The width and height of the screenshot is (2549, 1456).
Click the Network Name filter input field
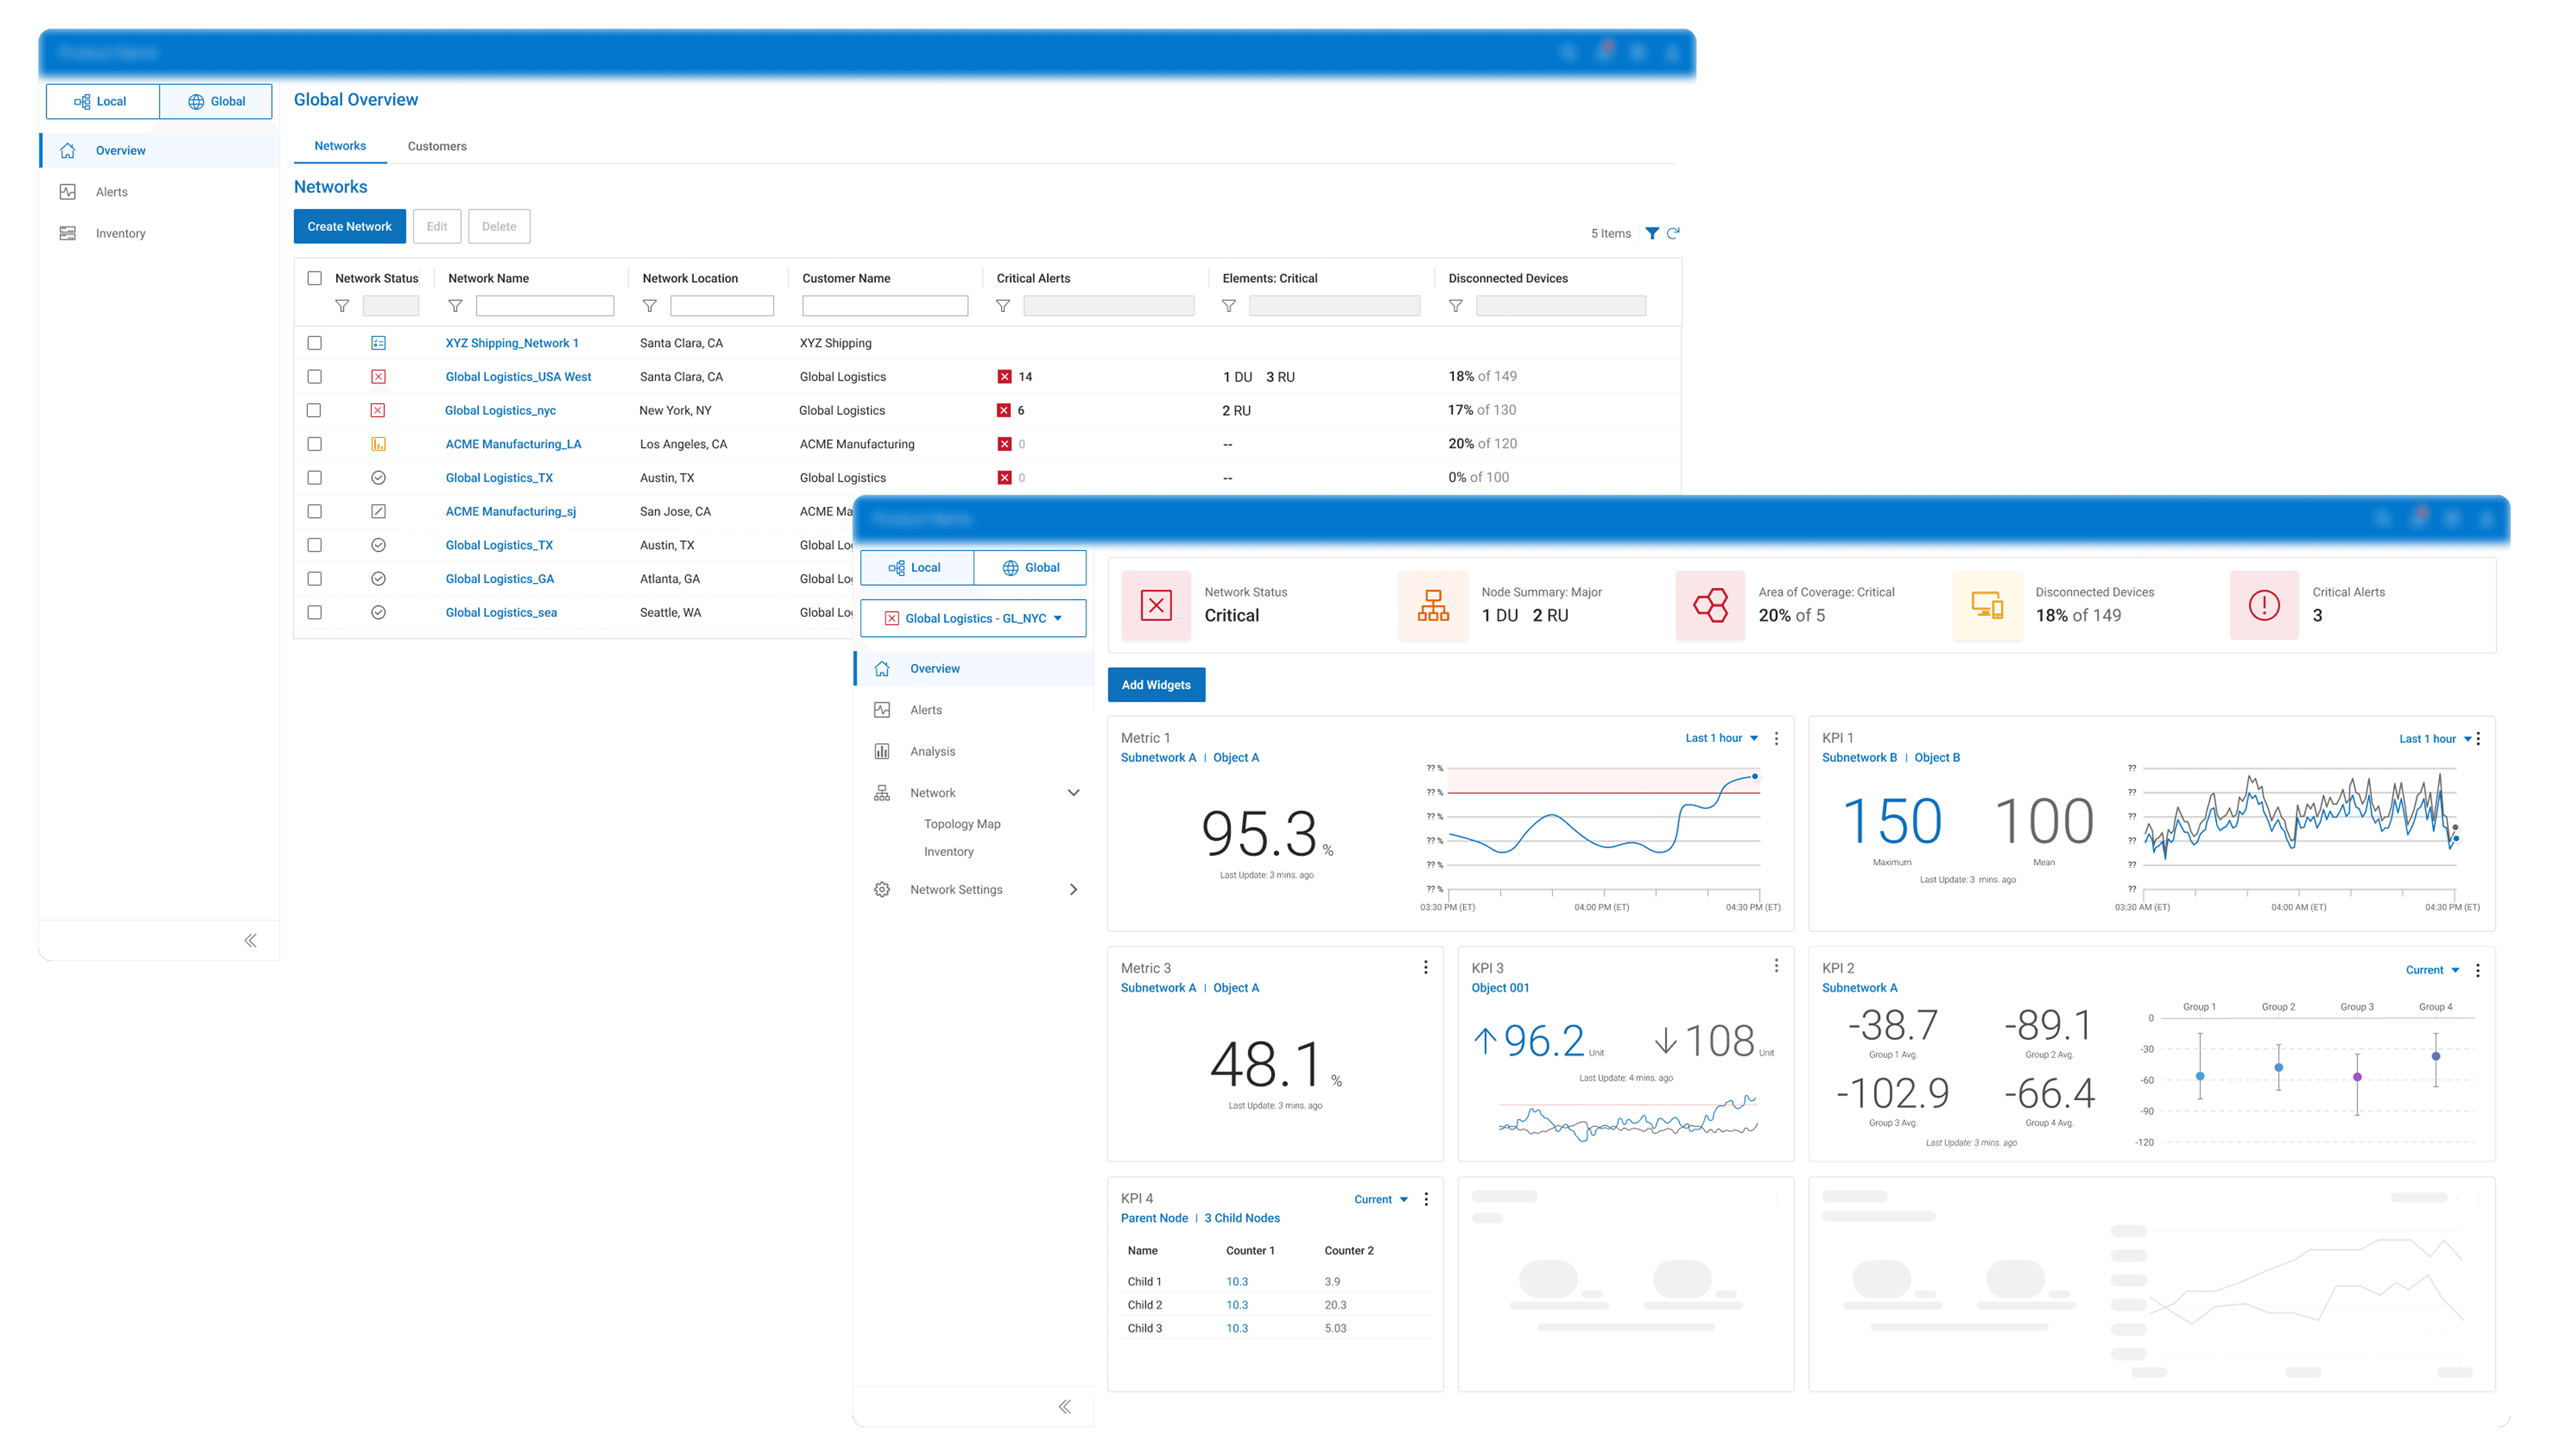(x=544, y=306)
